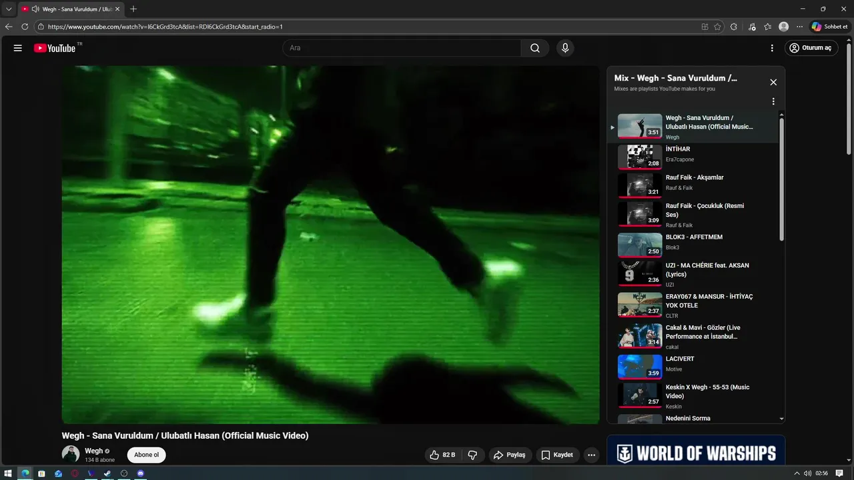Open browser extensions puzzle icon
854x480 pixels.
(x=734, y=27)
